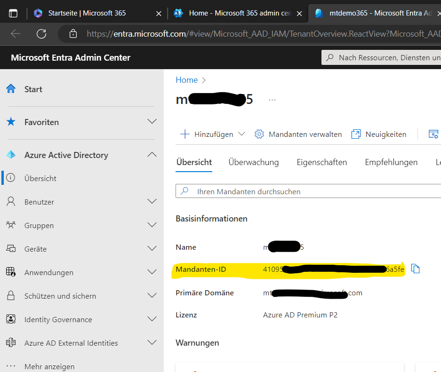Open the tenant more options ellipsis
The width and height of the screenshot is (441, 372).
tap(272, 100)
